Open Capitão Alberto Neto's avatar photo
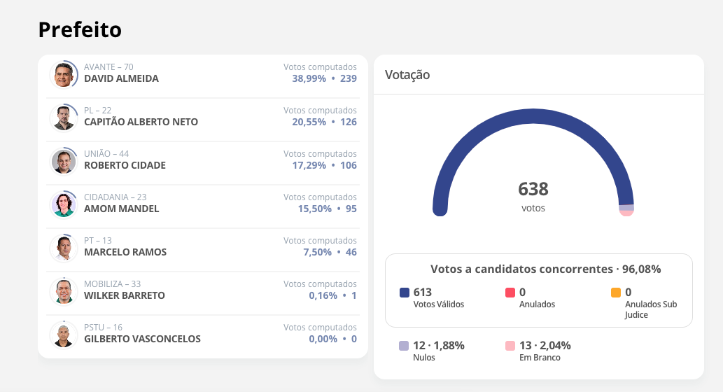 point(64,118)
